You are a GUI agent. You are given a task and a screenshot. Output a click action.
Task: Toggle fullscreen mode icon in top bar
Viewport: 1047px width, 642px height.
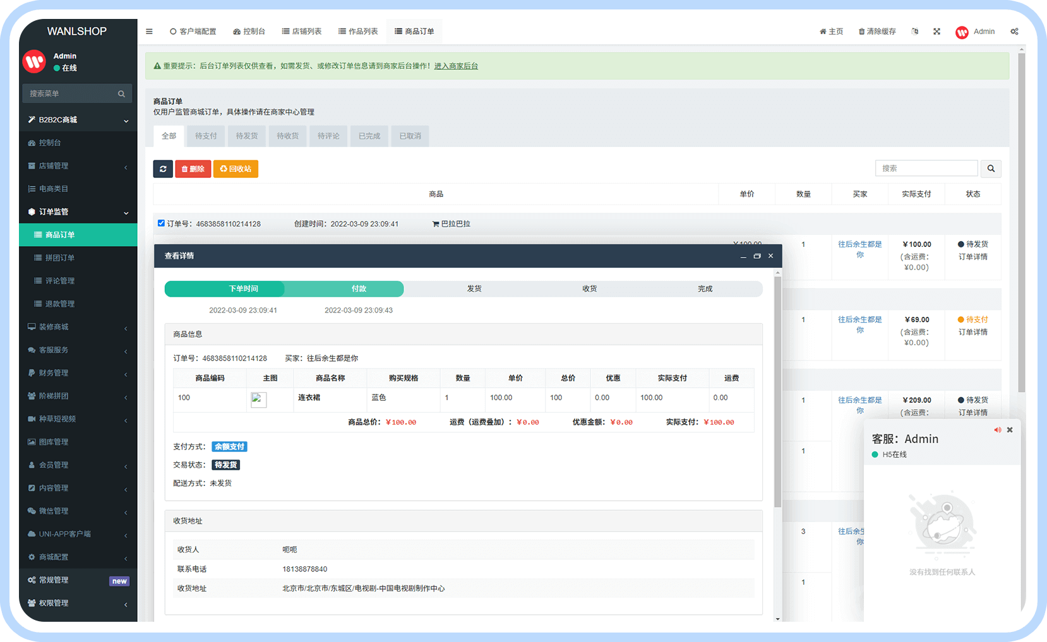tap(936, 32)
